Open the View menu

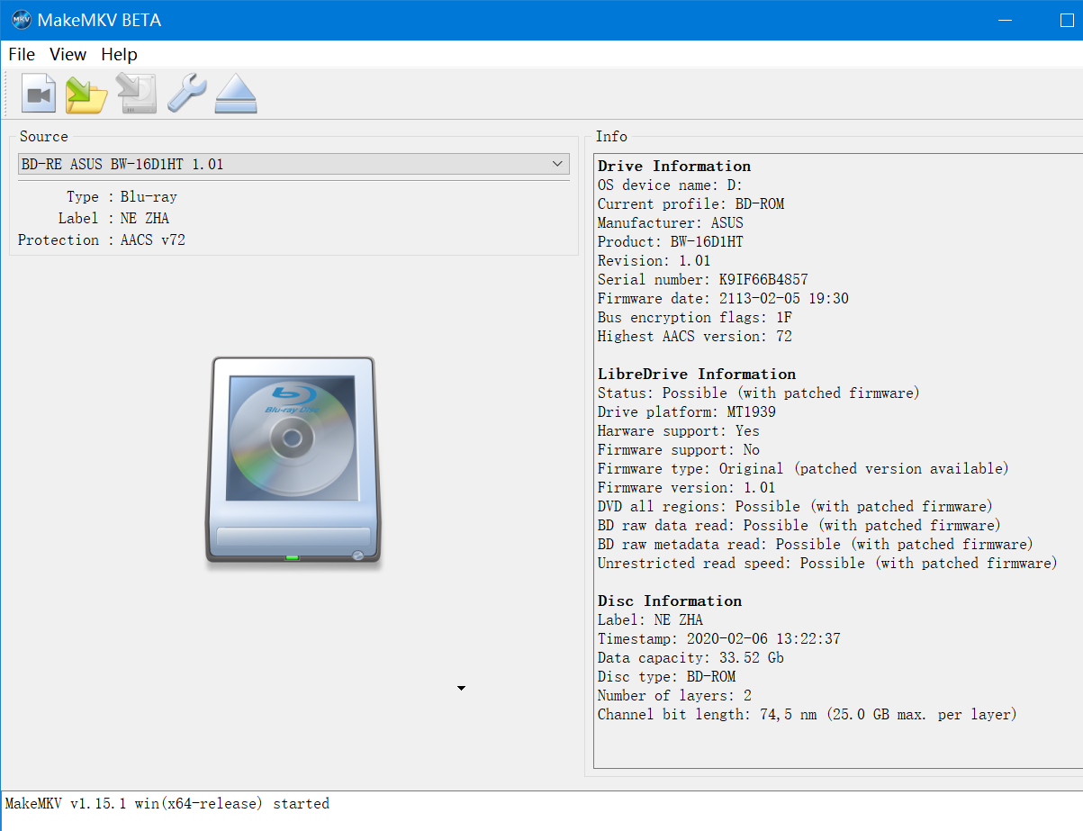pos(68,55)
